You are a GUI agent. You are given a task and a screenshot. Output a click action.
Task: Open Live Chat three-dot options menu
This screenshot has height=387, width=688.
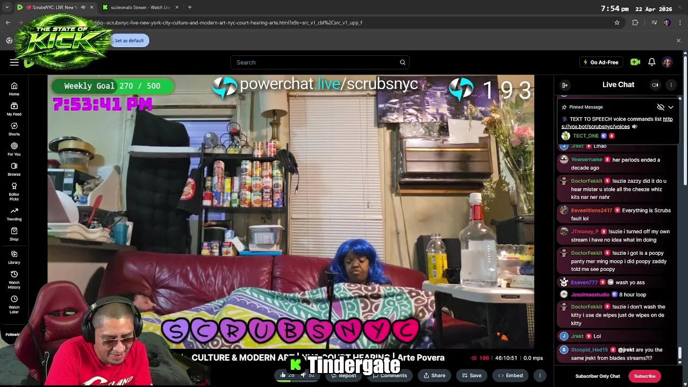tap(671, 85)
